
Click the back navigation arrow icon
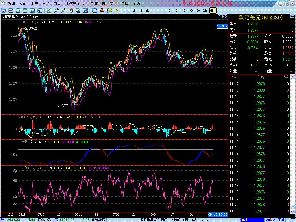3,10
